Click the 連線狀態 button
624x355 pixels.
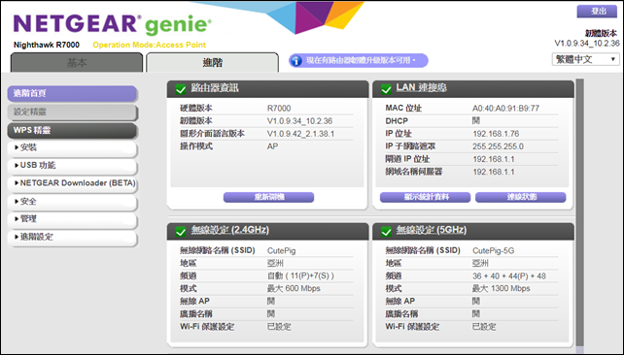pos(521,197)
